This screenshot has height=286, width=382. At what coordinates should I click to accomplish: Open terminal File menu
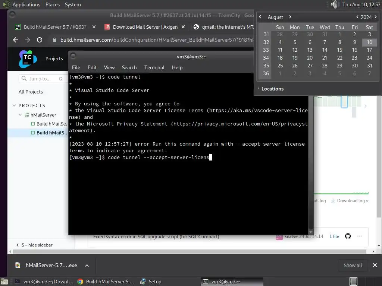76,68
